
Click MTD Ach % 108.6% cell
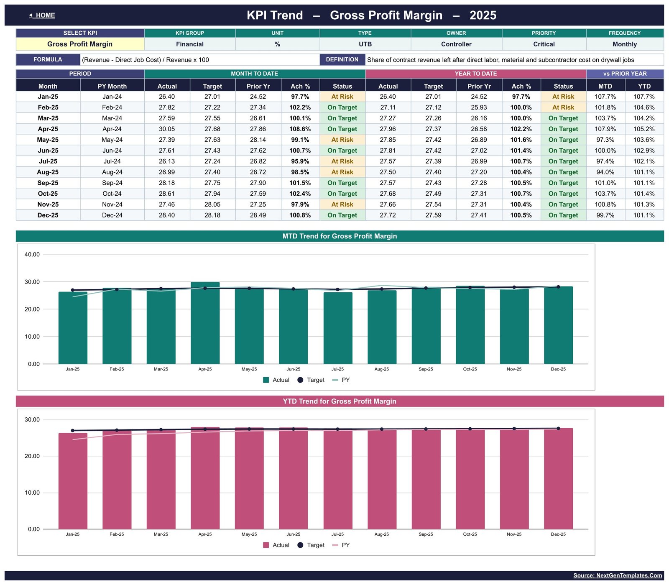(300, 129)
